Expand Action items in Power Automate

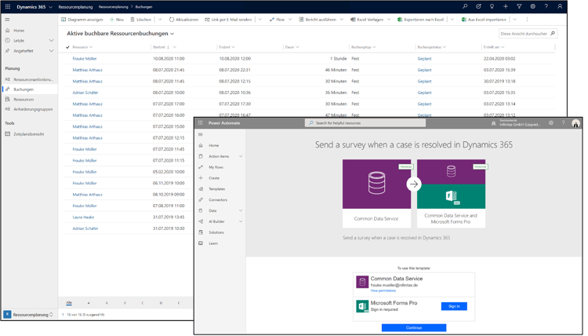(x=241, y=156)
